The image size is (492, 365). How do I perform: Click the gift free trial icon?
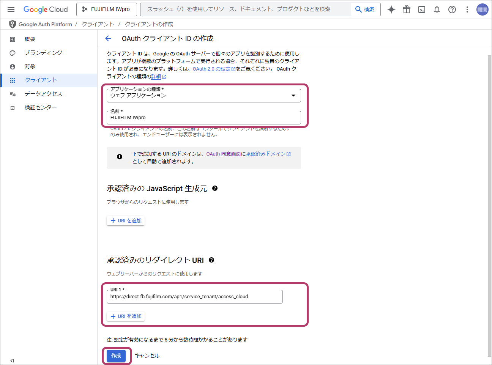pos(406,9)
